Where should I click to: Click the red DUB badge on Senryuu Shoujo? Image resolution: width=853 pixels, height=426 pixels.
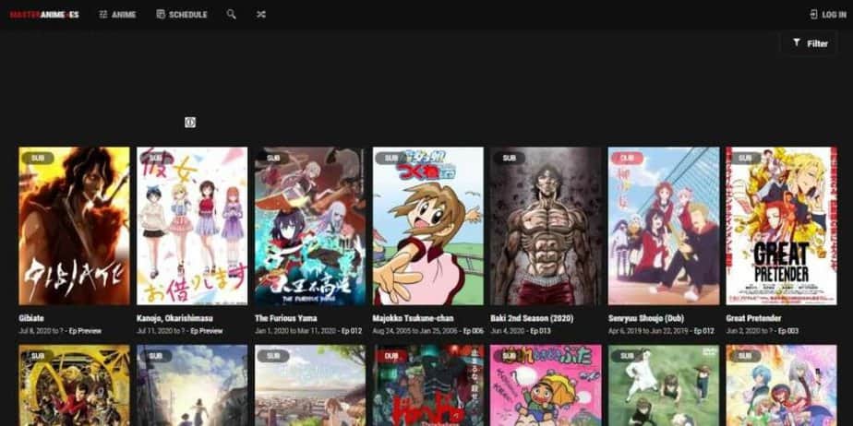tap(627, 158)
